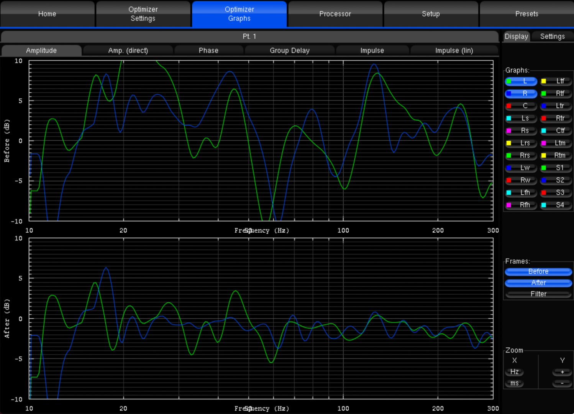Enable the Rrs channel graph
Screen dimensions: 574x414
[x=521, y=156]
